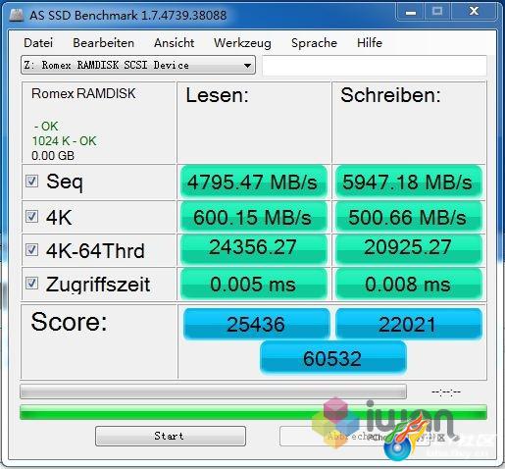Open the Hilfe menu
The height and width of the screenshot is (469, 505).
click(x=370, y=43)
